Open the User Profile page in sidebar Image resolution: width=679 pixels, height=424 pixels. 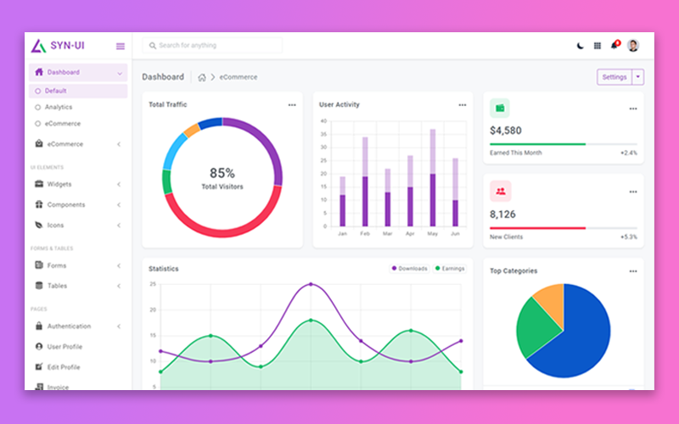tap(65, 347)
